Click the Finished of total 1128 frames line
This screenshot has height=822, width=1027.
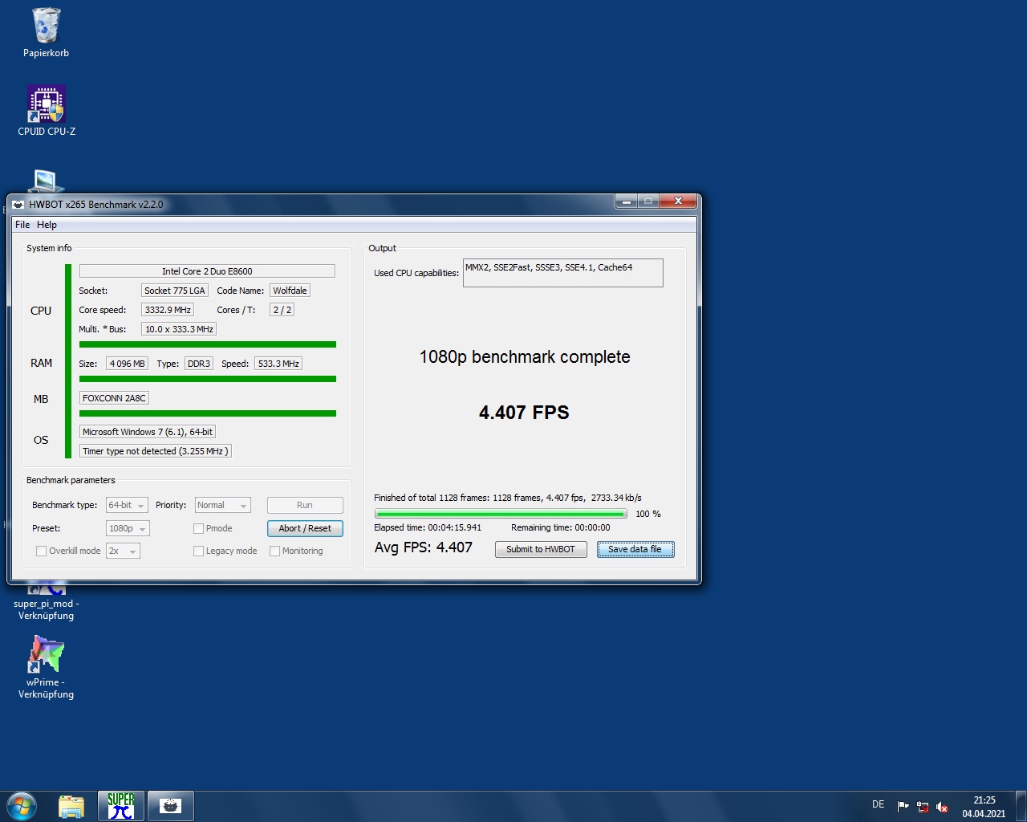coord(508,498)
